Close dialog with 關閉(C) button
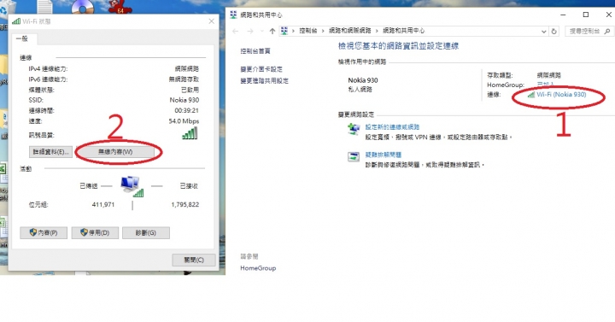The height and width of the screenshot is (322, 615). point(194,260)
